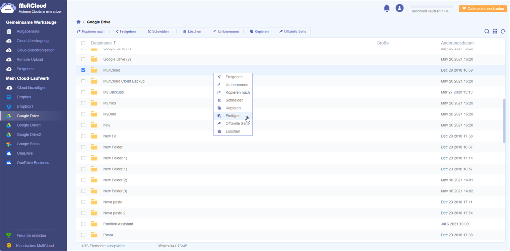
Task: Open the notifications bell
Action: pyautogui.click(x=387, y=8)
